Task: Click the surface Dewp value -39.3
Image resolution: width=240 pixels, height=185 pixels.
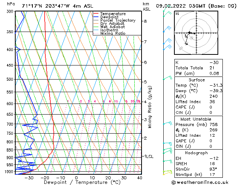Action: tap(216, 91)
